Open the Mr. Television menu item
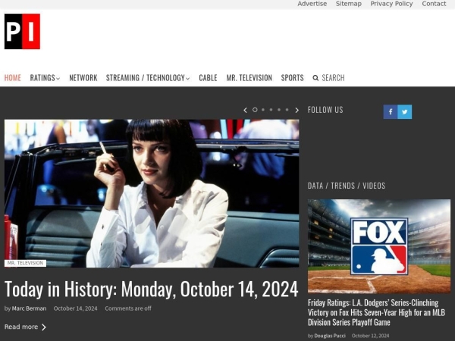Screen dimensions: 455x341 click(249, 78)
